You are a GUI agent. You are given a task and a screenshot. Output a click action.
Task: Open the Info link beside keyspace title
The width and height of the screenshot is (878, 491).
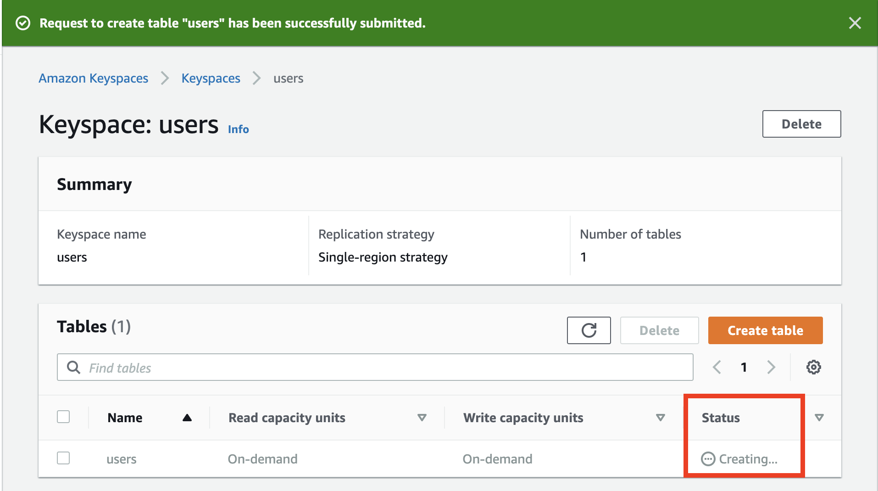pyautogui.click(x=239, y=129)
